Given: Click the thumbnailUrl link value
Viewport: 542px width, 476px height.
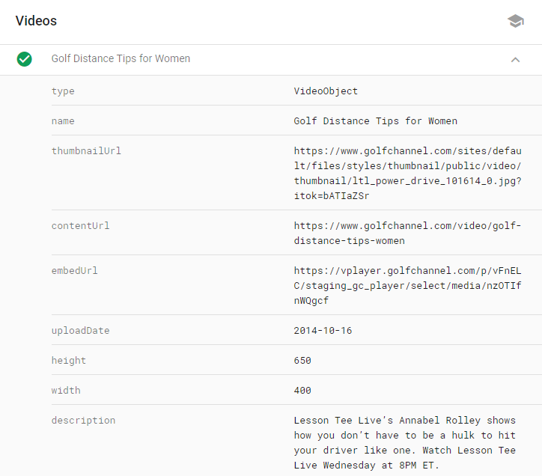Looking at the screenshot, I should pos(407,173).
